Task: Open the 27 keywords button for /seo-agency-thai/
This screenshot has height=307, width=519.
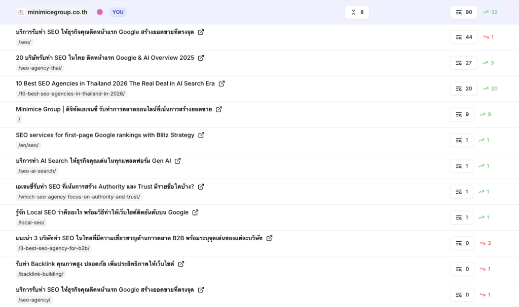Action: click(x=463, y=63)
